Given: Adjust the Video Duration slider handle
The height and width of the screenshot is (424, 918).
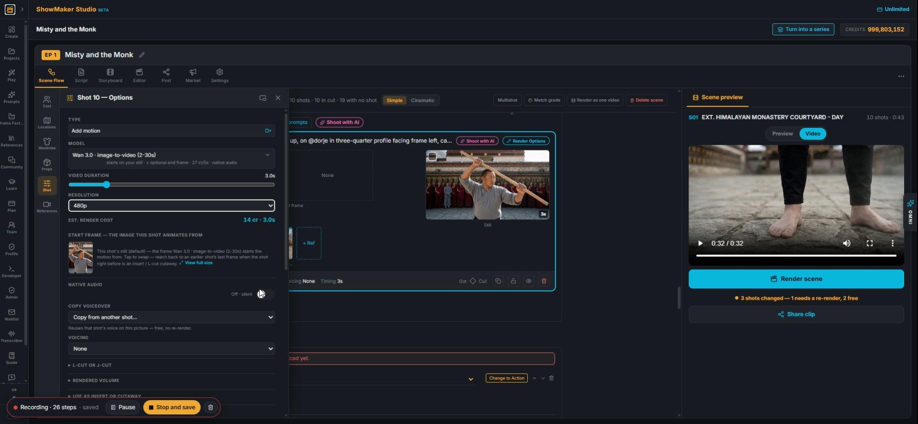Looking at the screenshot, I should point(107,185).
